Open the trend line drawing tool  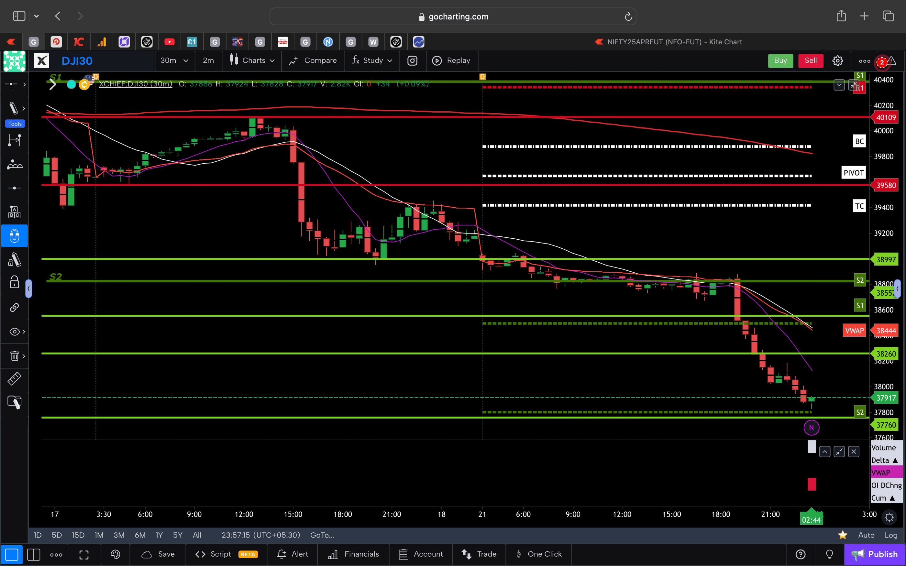(14, 108)
